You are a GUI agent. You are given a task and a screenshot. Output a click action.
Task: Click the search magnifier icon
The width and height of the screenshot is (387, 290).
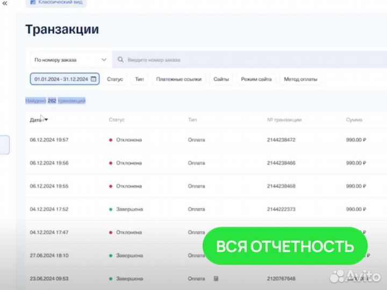120,60
